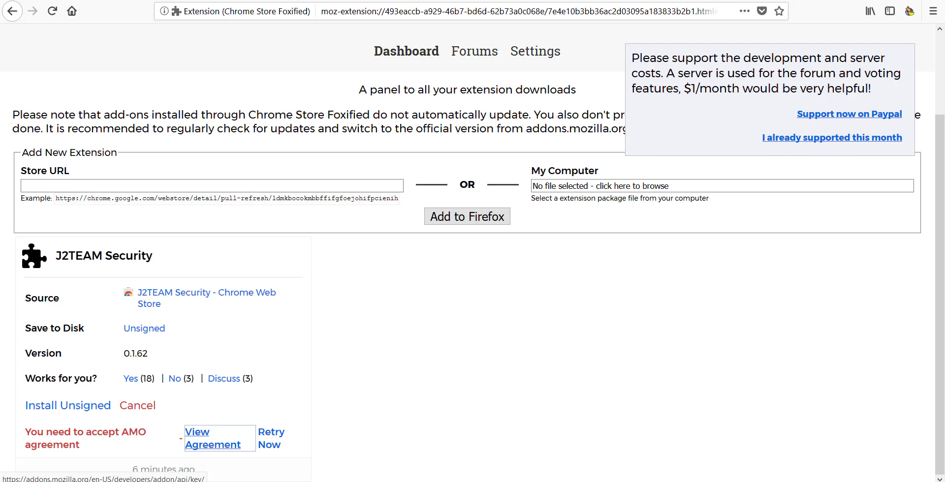
Task: Toggle the sidebar view icon
Action: tap(890, 11)
